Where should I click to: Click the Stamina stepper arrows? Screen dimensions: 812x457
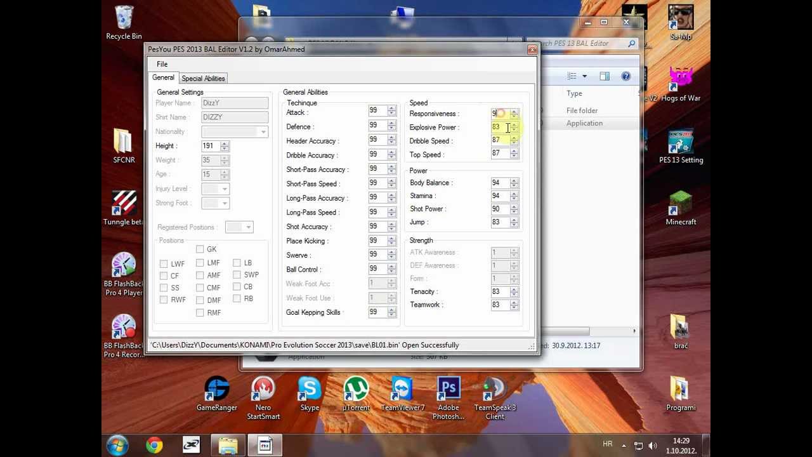coord(514,196)
